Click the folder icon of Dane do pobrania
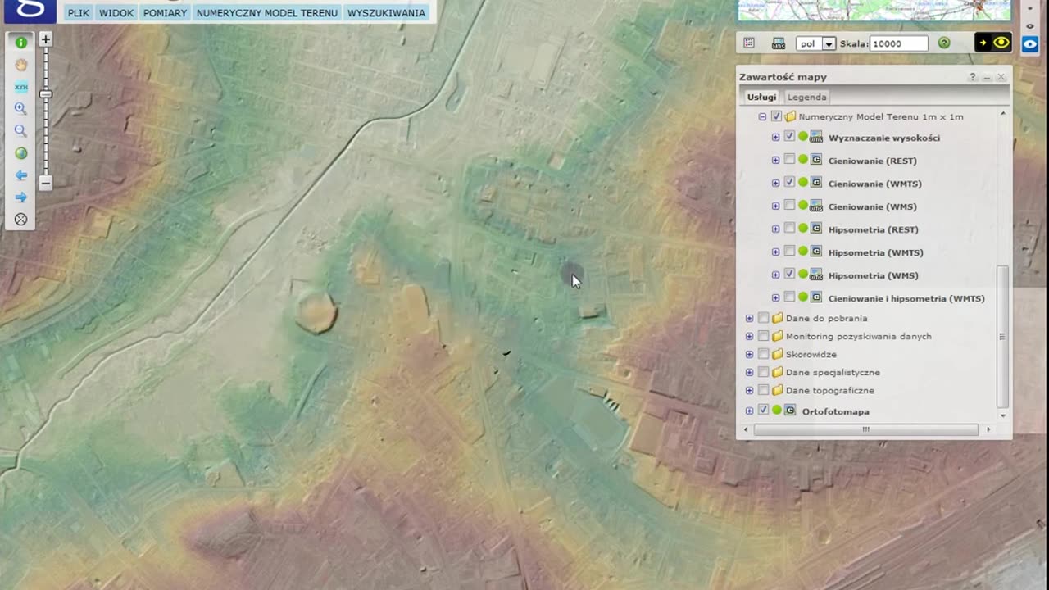Viewport: 1049px width, 590px height. (777, 318)
